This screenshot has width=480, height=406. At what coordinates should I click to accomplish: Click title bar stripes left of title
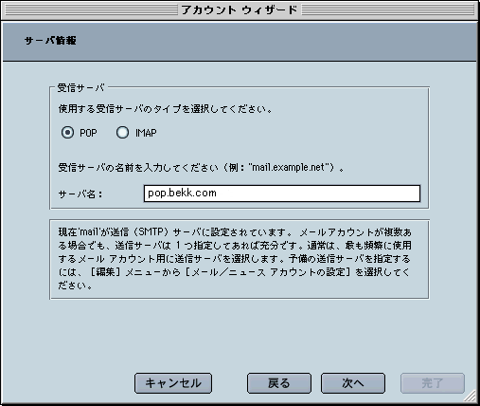click(92, 9)
